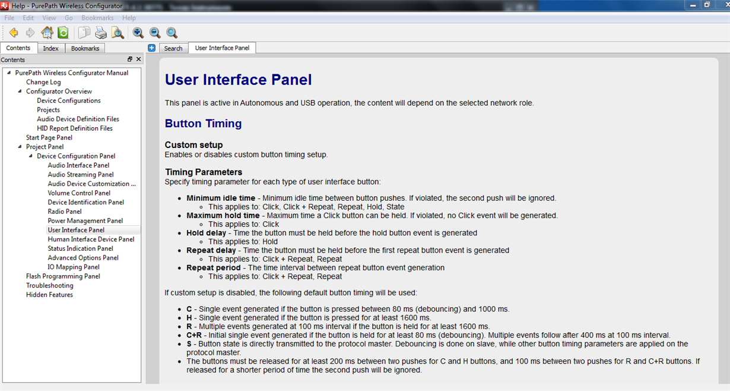The image size is (730, 391).
Task: Open the Audio Streaming Panel topic
Action: (x=81, y=175)
